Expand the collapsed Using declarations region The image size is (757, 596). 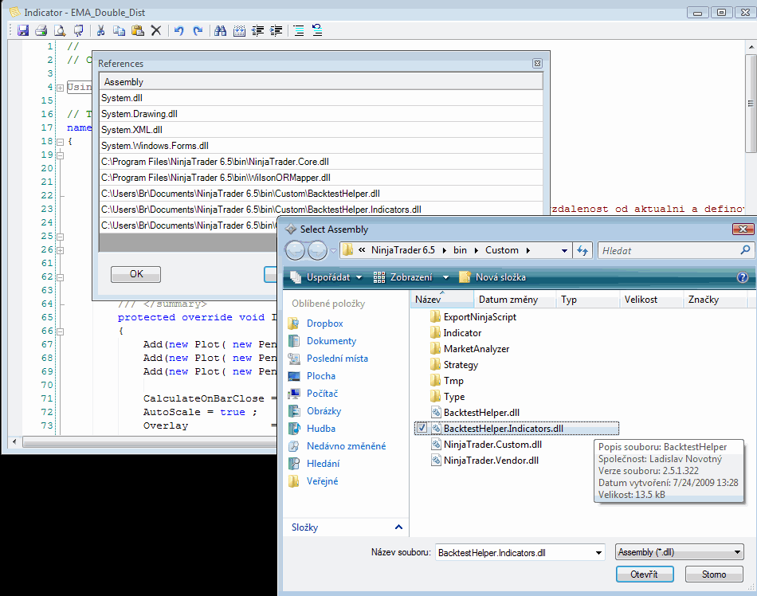click(60, 87)
